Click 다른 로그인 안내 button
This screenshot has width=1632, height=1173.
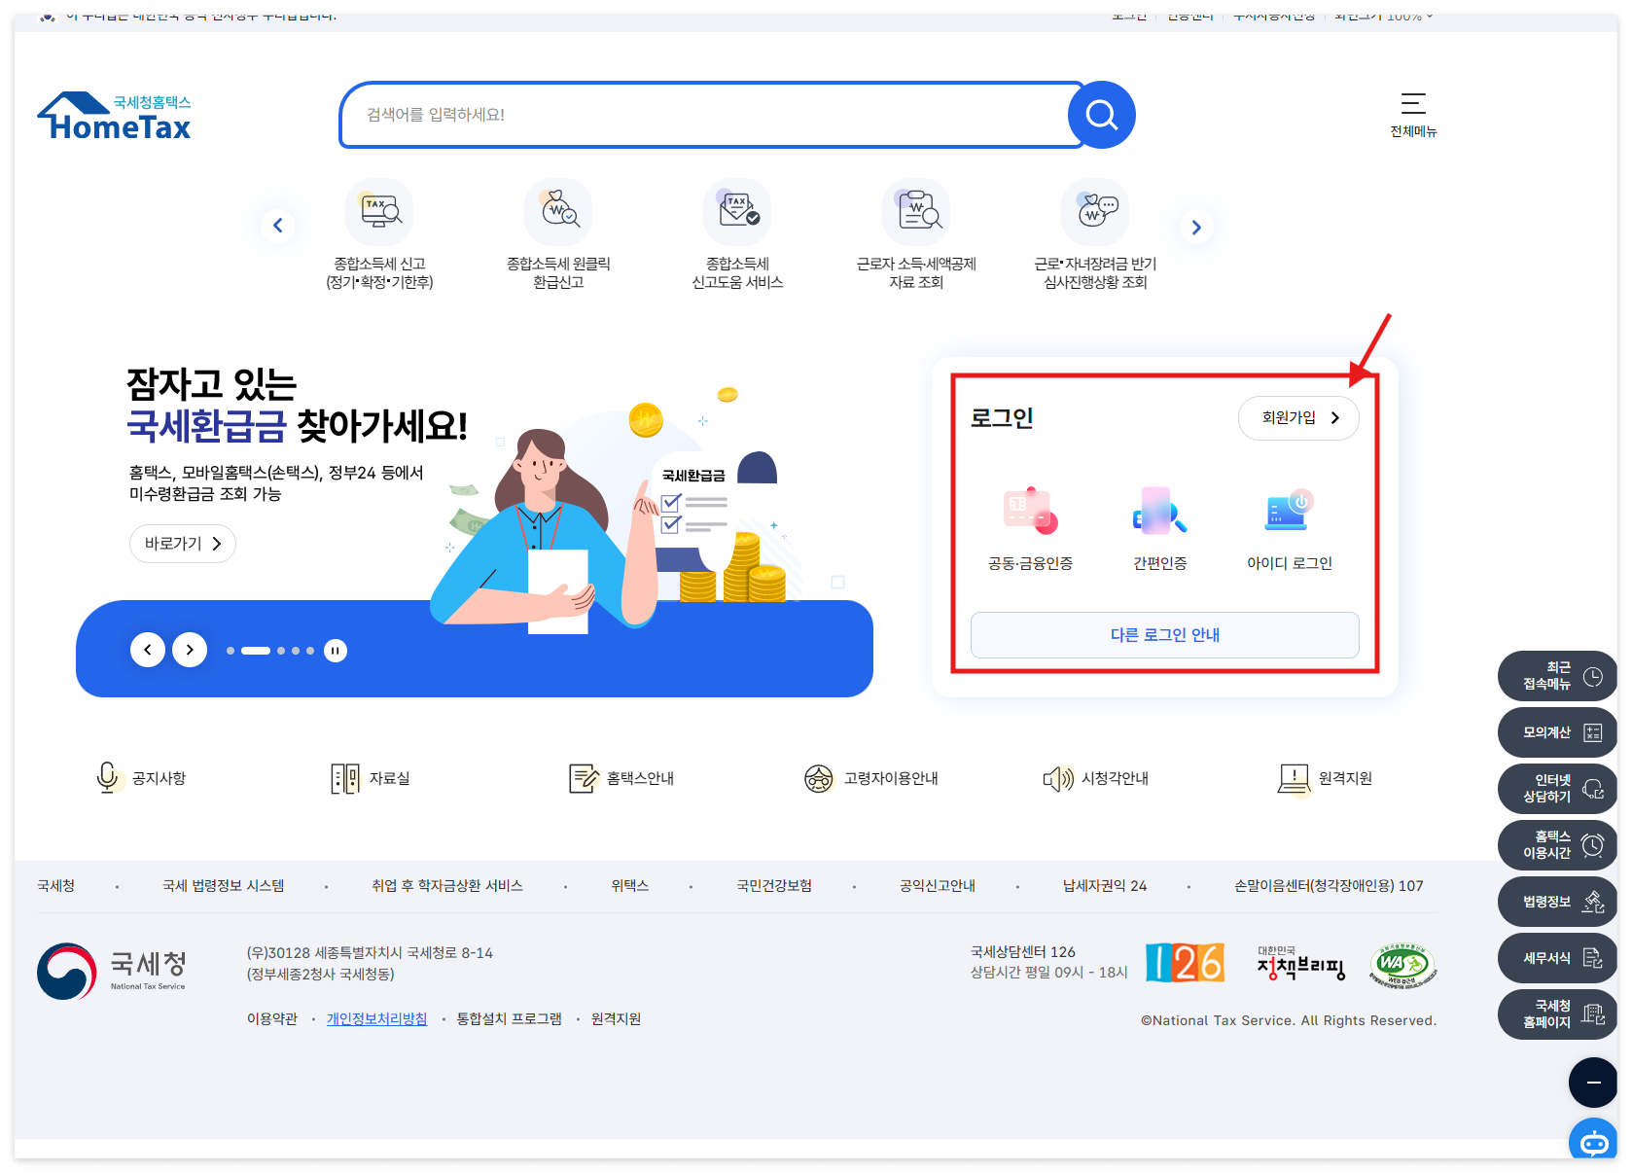tap(1164, 635)
